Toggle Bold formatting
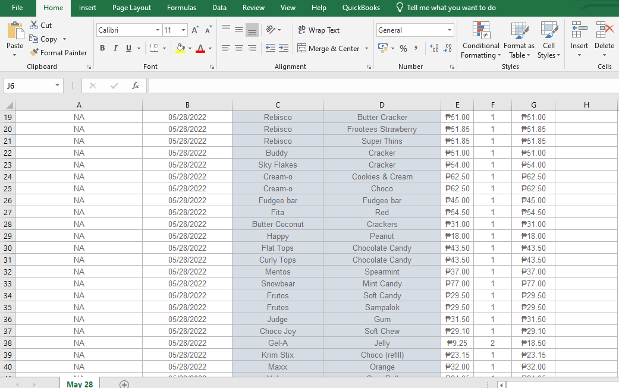 tap(102, 48)
